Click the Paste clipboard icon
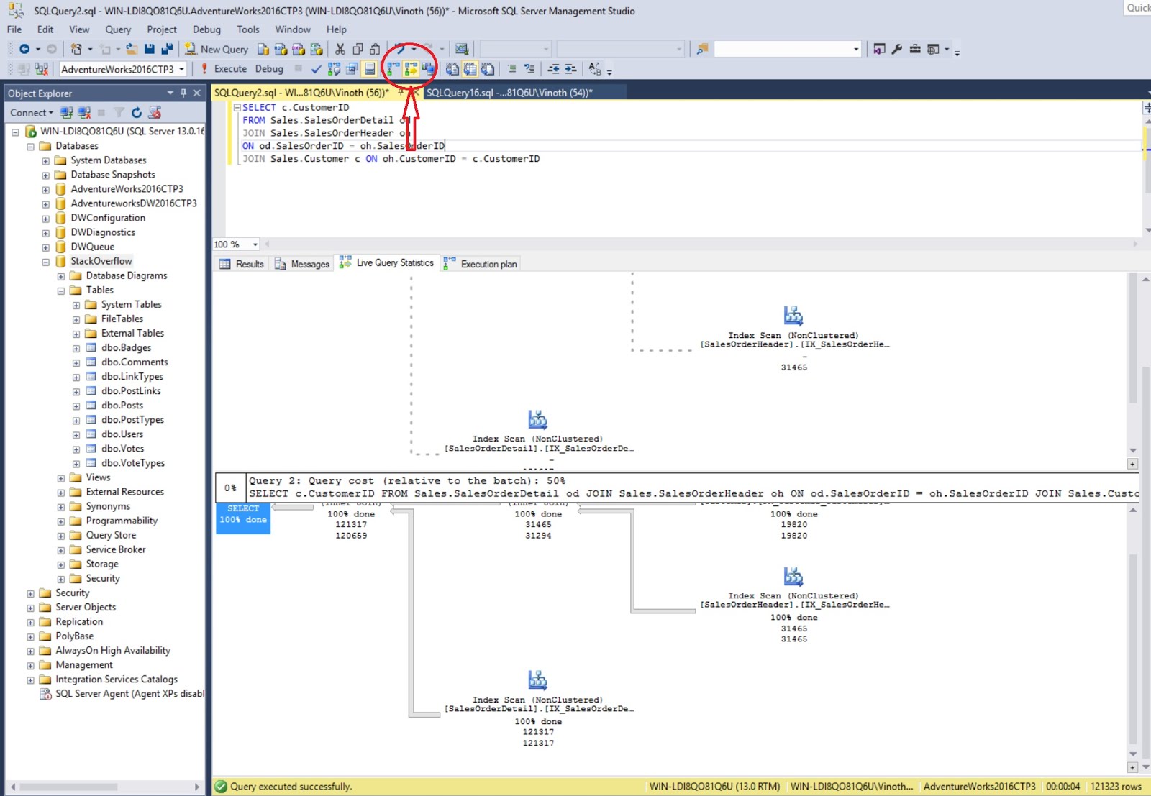 pos(375,49)
